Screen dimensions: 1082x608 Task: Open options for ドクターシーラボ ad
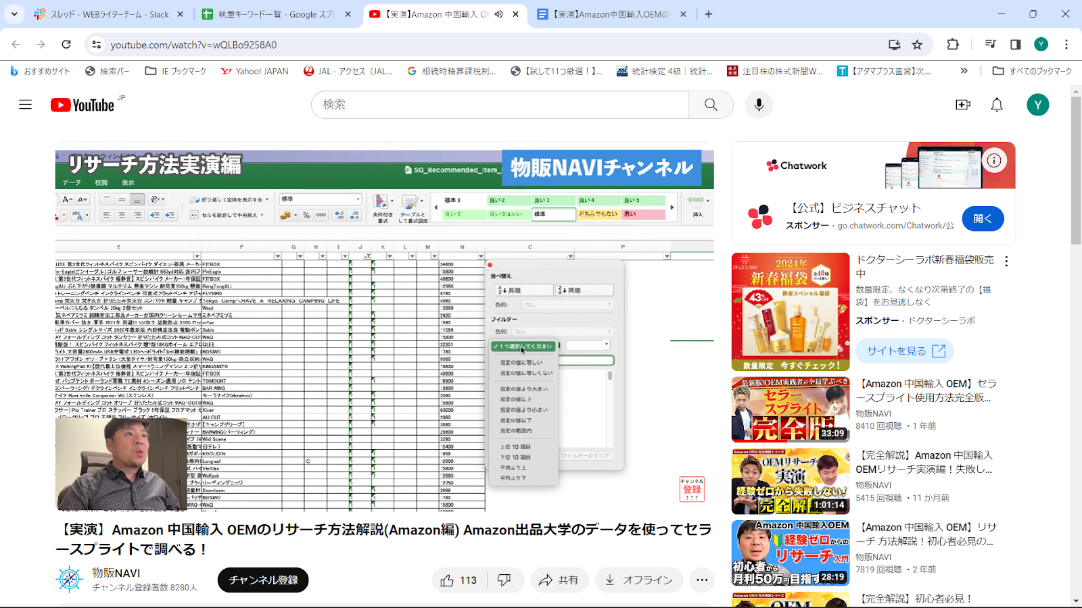coord(1006,261)
